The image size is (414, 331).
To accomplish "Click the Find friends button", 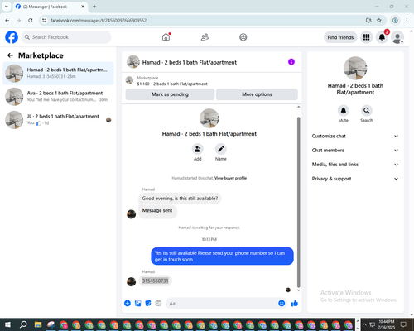I will pos(340,37).
